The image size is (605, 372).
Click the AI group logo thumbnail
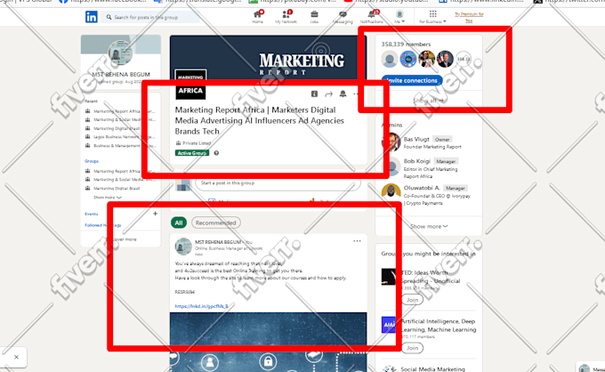pyautogui.click(x=389, y=325)
